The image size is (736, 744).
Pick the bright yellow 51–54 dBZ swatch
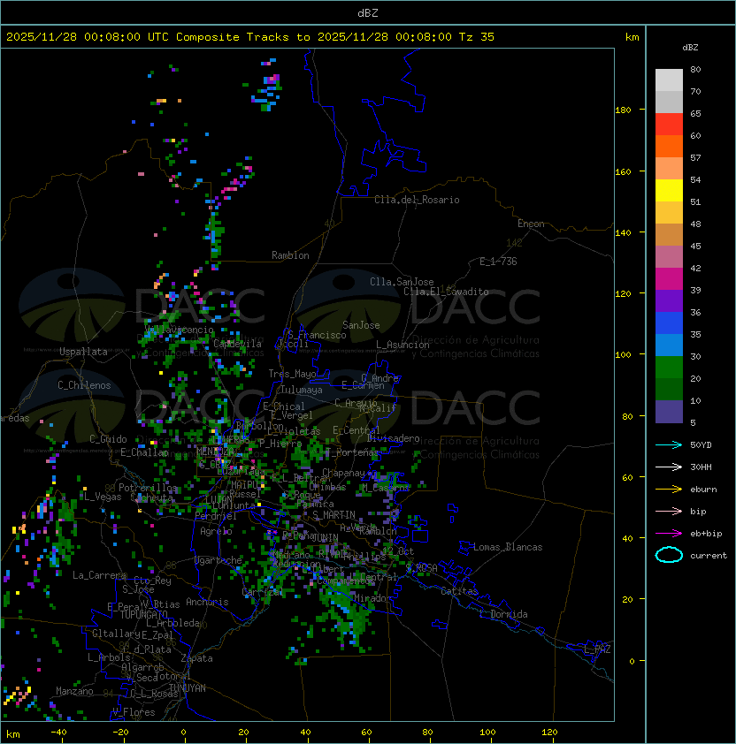coord(669,190)
